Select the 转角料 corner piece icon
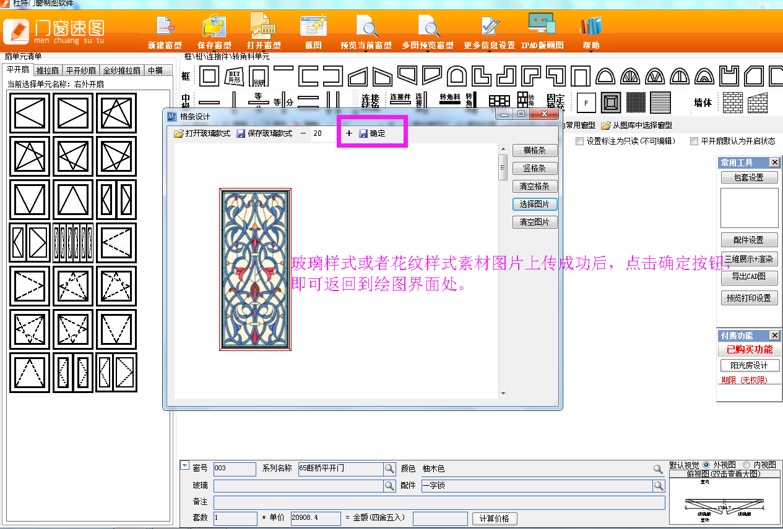 coord(450,100)
